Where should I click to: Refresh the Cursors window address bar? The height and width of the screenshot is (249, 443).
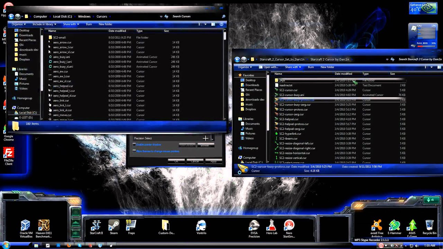tap(166, 16)
